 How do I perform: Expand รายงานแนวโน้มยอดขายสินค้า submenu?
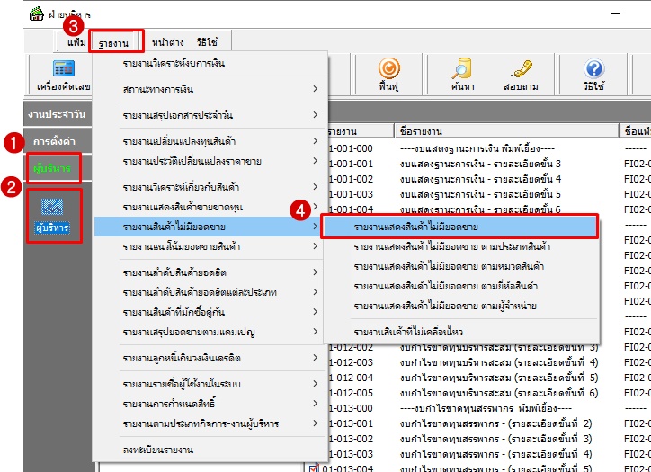point(208,246)
